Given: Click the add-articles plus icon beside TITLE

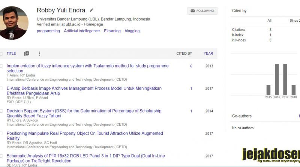Looking at the screenshot, I should (27, 54).
